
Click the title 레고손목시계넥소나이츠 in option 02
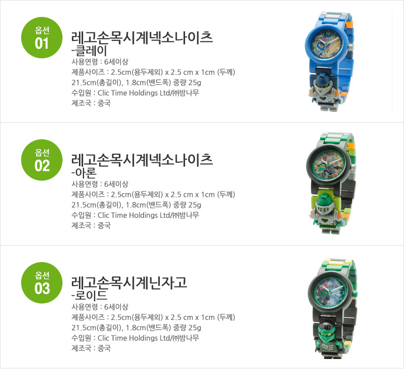click(142, 160)
